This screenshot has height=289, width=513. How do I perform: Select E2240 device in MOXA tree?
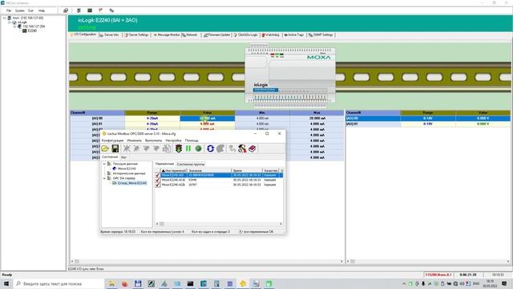[x=32, y=31]
